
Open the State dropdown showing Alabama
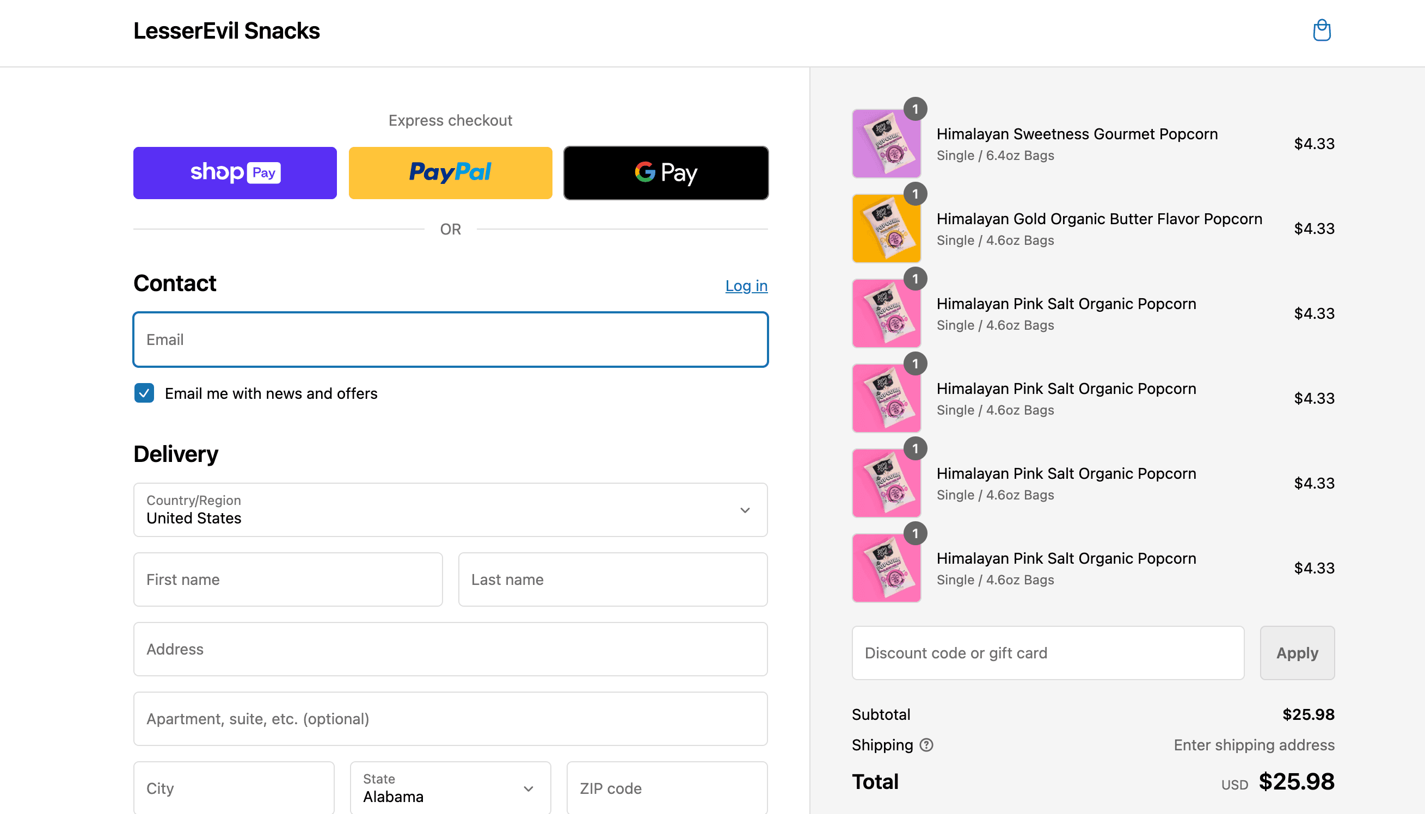450,788
